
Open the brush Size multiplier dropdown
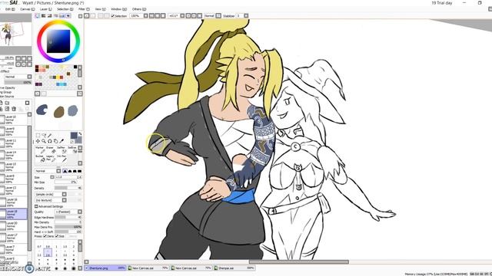click(x=52, y=177)
